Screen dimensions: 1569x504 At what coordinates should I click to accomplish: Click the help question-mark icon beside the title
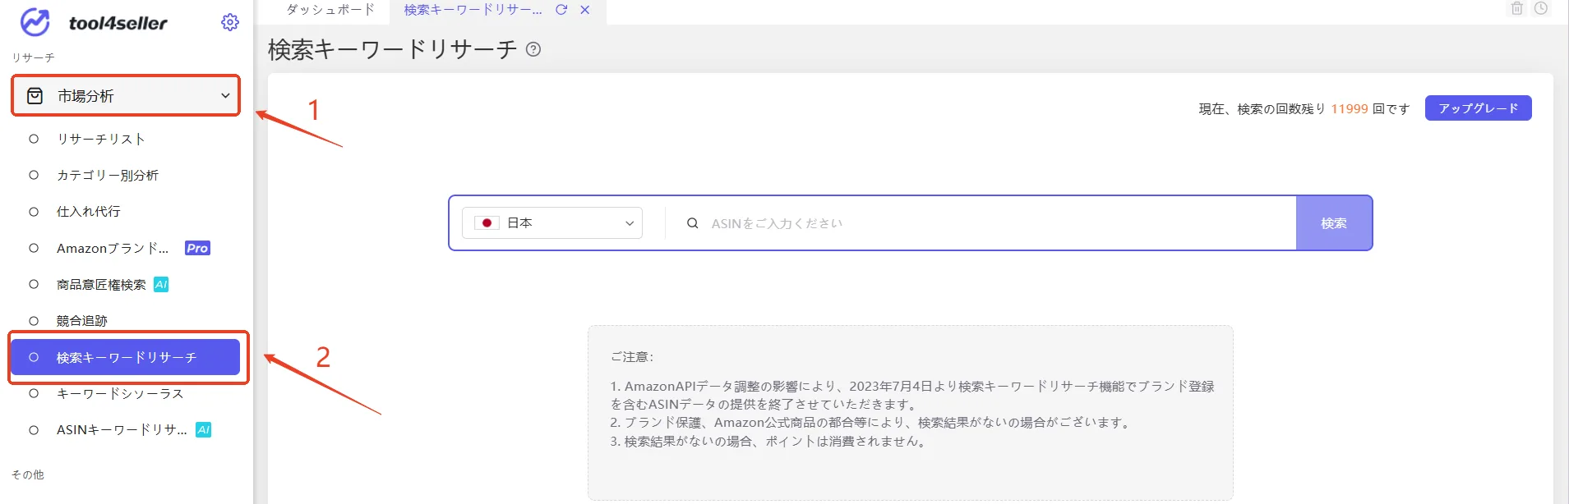(x=533, y=49)
